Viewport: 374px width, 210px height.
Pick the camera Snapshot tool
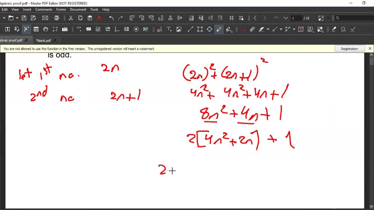[x=65, y=29]
